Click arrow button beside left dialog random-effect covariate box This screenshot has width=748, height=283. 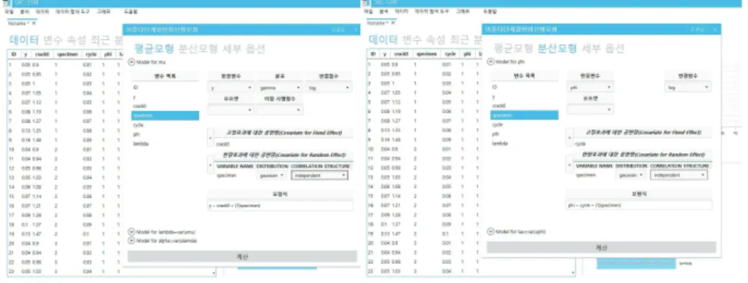(x=210, y=165)
